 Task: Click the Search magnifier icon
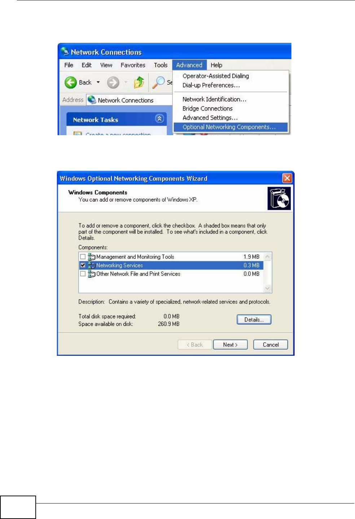coord(158,82)
